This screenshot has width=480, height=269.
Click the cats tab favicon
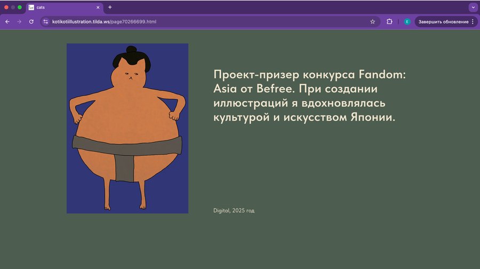(x=31, y=7)
